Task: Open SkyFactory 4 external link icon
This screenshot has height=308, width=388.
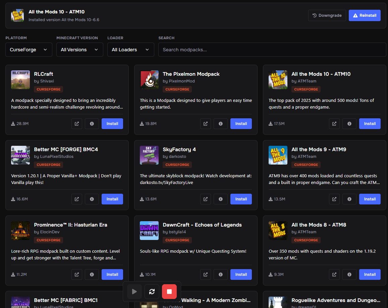Action: (205, 199)
